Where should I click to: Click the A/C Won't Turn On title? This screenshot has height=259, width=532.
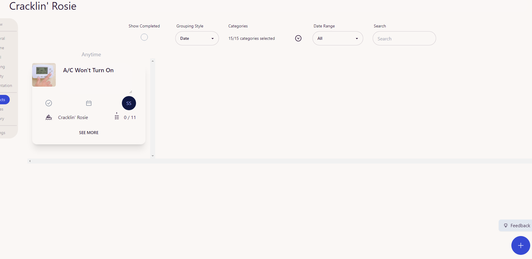88,70
